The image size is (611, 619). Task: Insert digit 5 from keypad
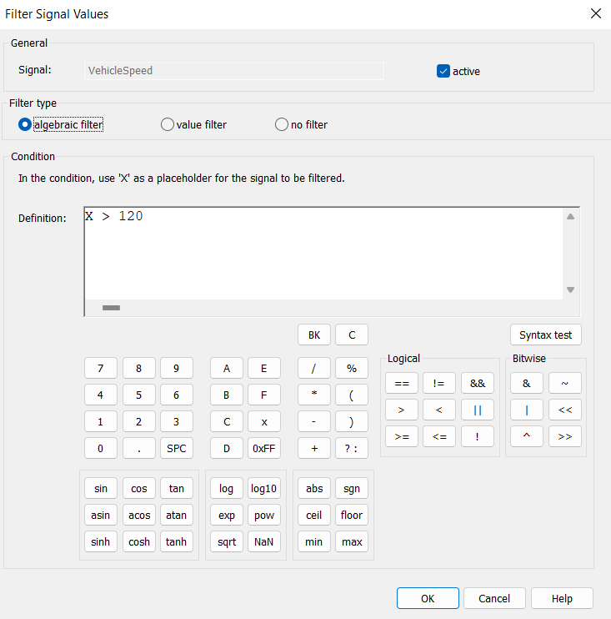point(139,395)
